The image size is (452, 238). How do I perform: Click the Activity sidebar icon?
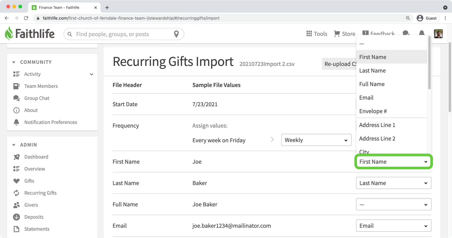(16, 74)
